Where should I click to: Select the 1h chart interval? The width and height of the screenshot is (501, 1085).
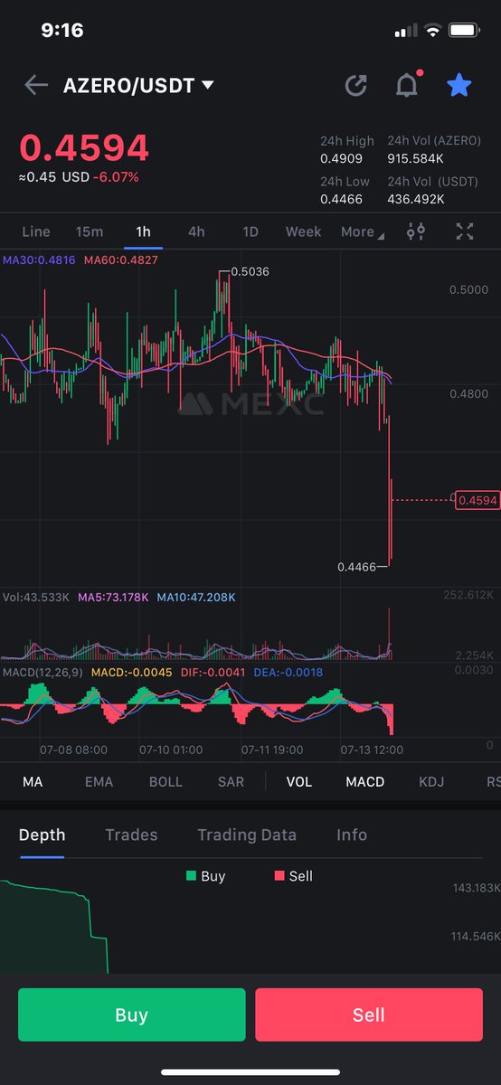click(x=143, y=231)
